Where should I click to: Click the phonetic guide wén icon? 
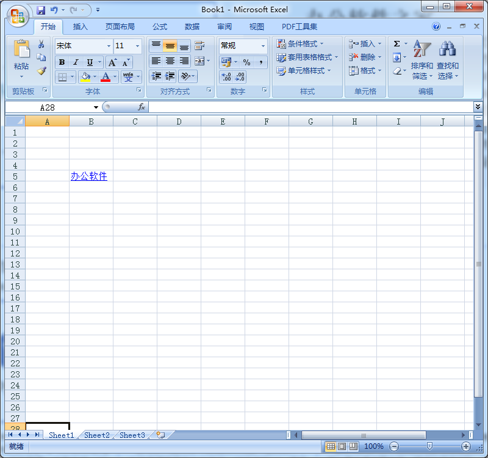[128, 77]
